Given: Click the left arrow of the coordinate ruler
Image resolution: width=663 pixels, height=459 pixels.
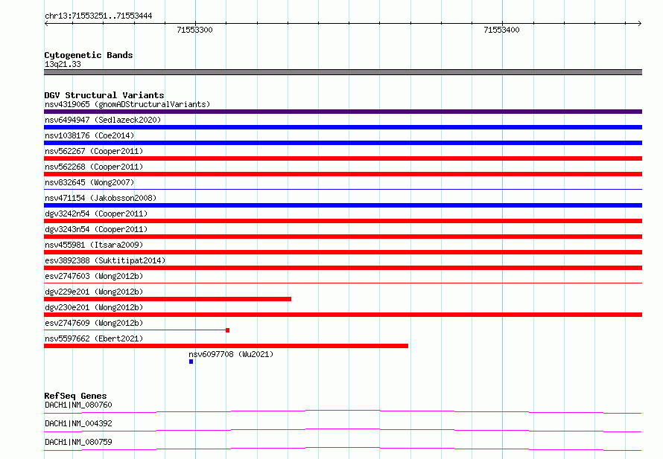Looking at the screenshot, I should 46,24.
